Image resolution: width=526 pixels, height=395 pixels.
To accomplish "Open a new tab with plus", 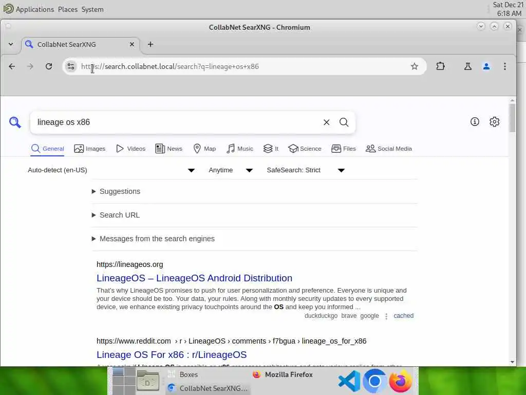I will point(151,44).
